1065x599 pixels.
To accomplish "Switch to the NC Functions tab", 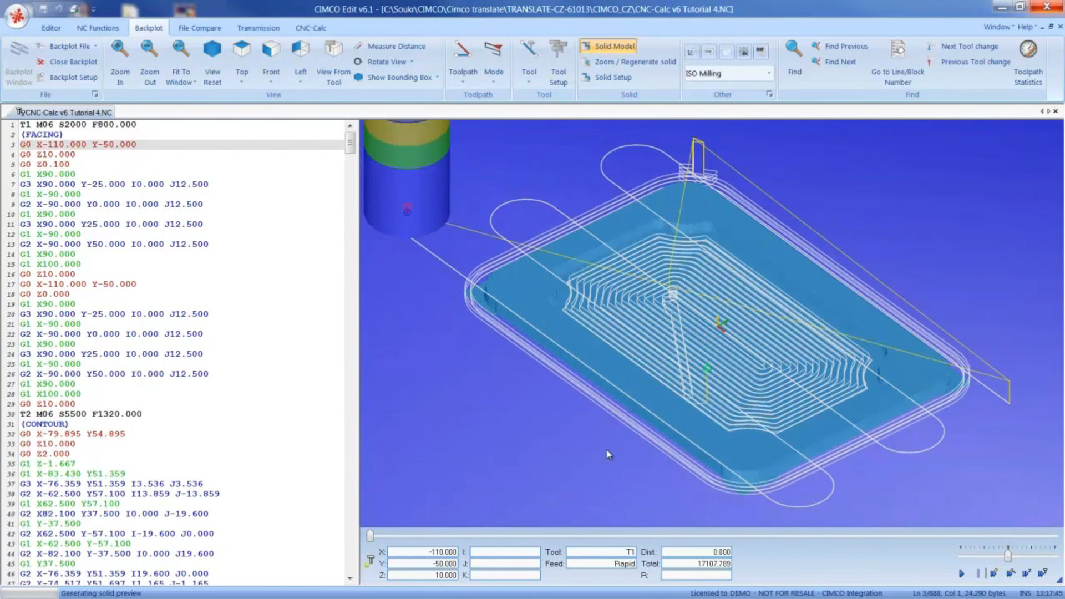I will pos(98,28).
